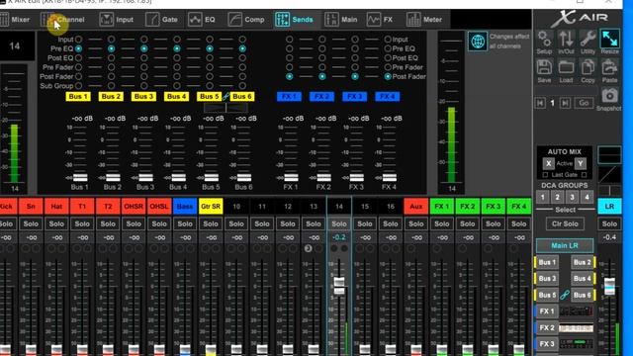The height and width of the screenshot is (356, 633).
Task: Click the Bus 5/6 pan slider
Action: [226, 108]
